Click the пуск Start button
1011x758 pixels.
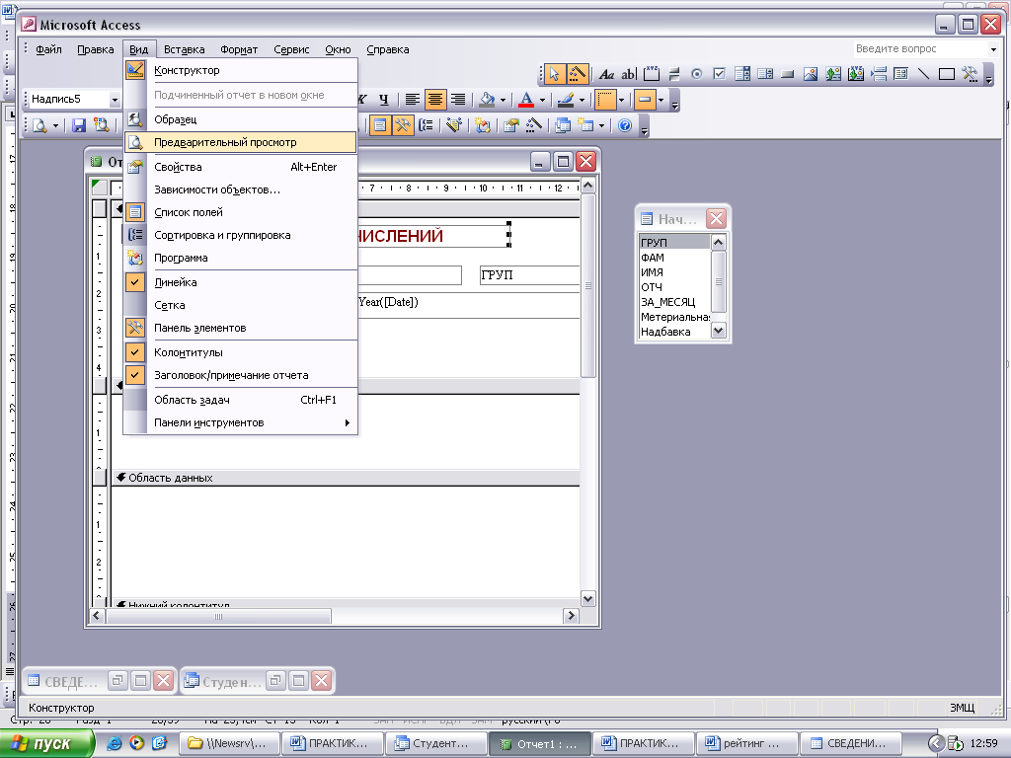[x=45, y=743]
